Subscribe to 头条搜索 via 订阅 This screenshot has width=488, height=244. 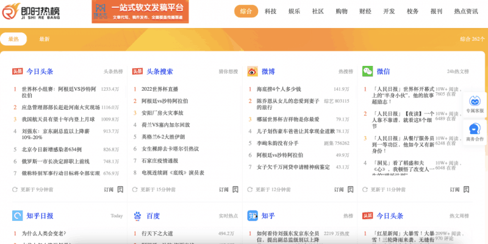[224, 190]
